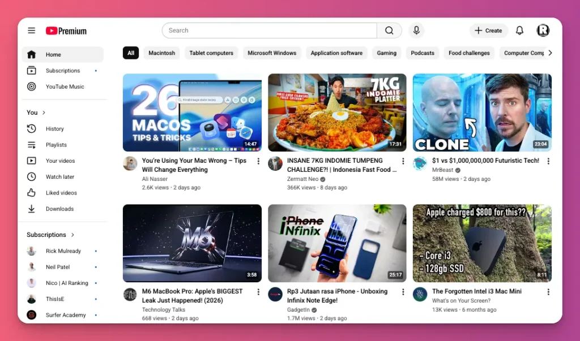
Task: Click the Create button
Action: click(488, 31)
